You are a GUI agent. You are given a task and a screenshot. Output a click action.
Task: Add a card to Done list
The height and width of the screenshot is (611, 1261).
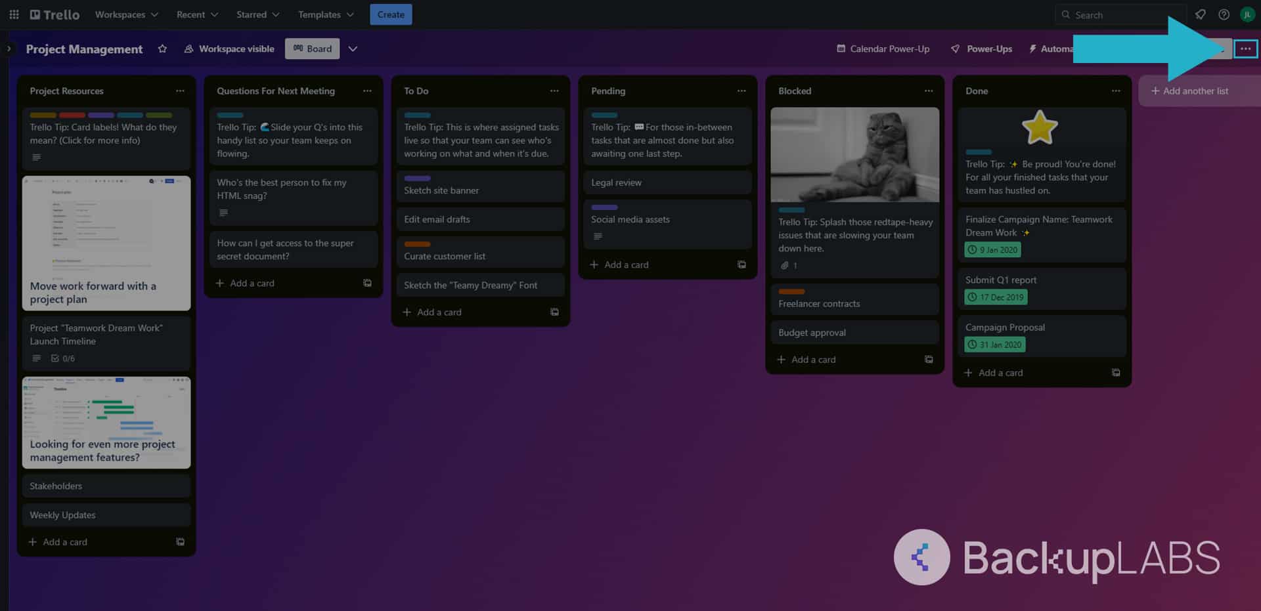(994, 373)
